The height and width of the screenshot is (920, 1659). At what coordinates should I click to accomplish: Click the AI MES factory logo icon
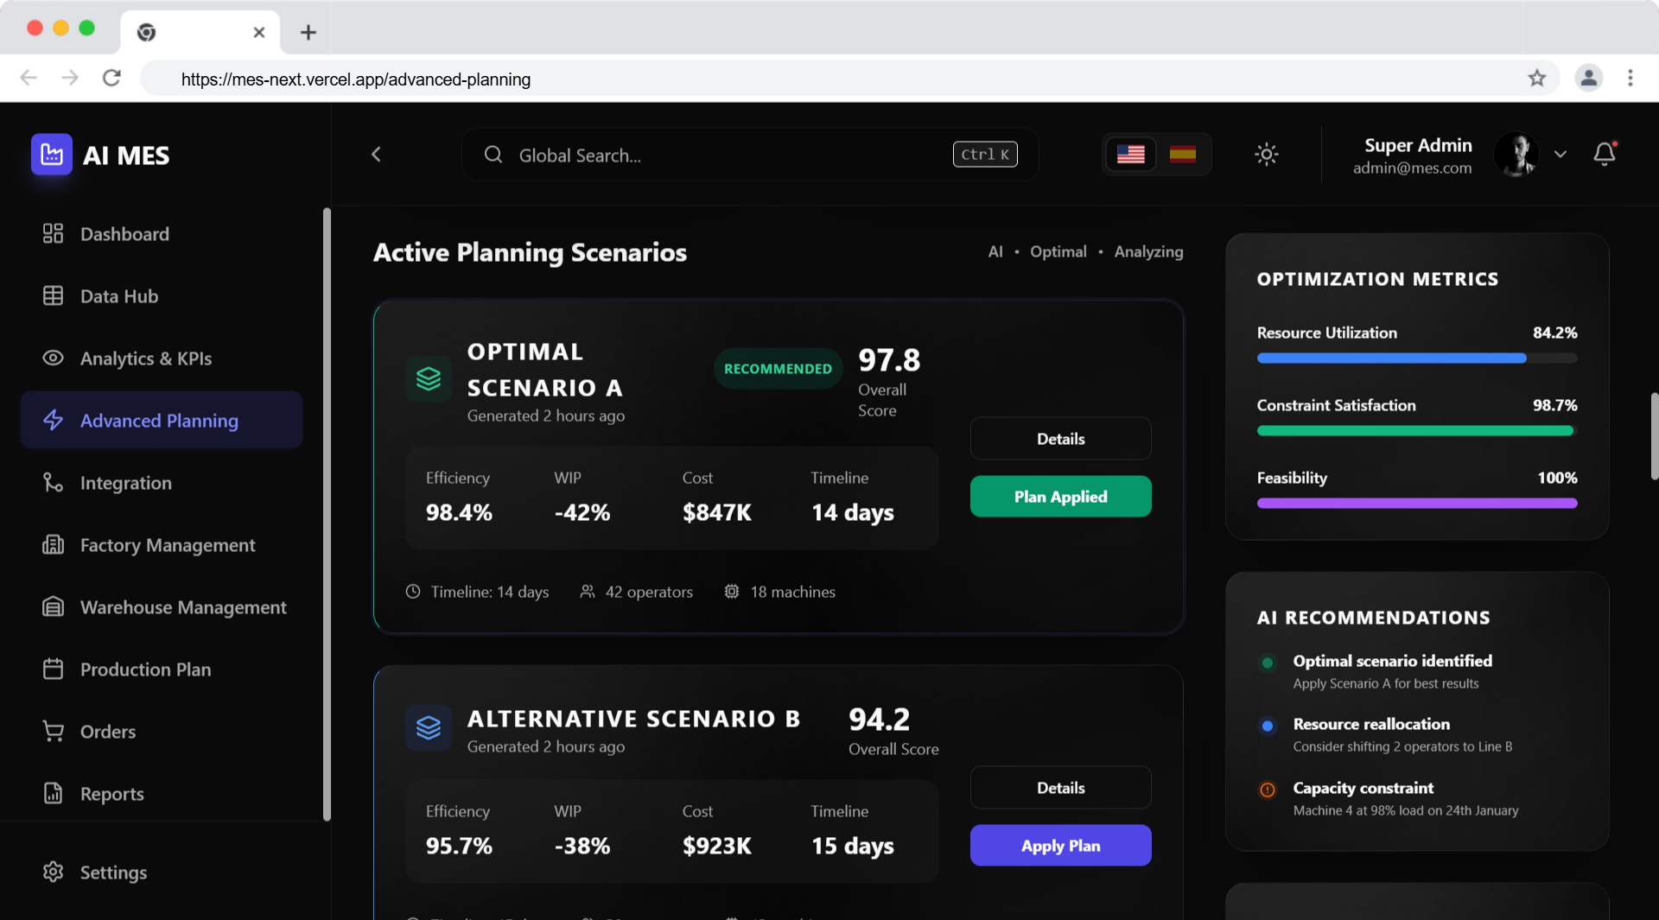(x=52, y=155)
